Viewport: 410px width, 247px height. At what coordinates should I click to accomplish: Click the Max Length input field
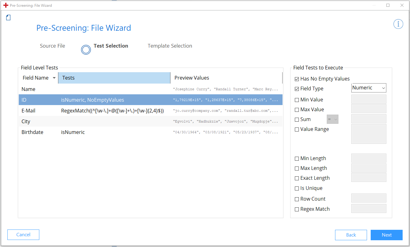click(369, 168)
